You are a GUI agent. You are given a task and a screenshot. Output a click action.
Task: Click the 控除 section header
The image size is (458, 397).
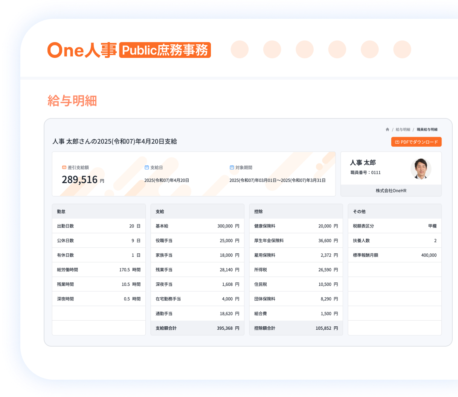(x=296, y=211)
